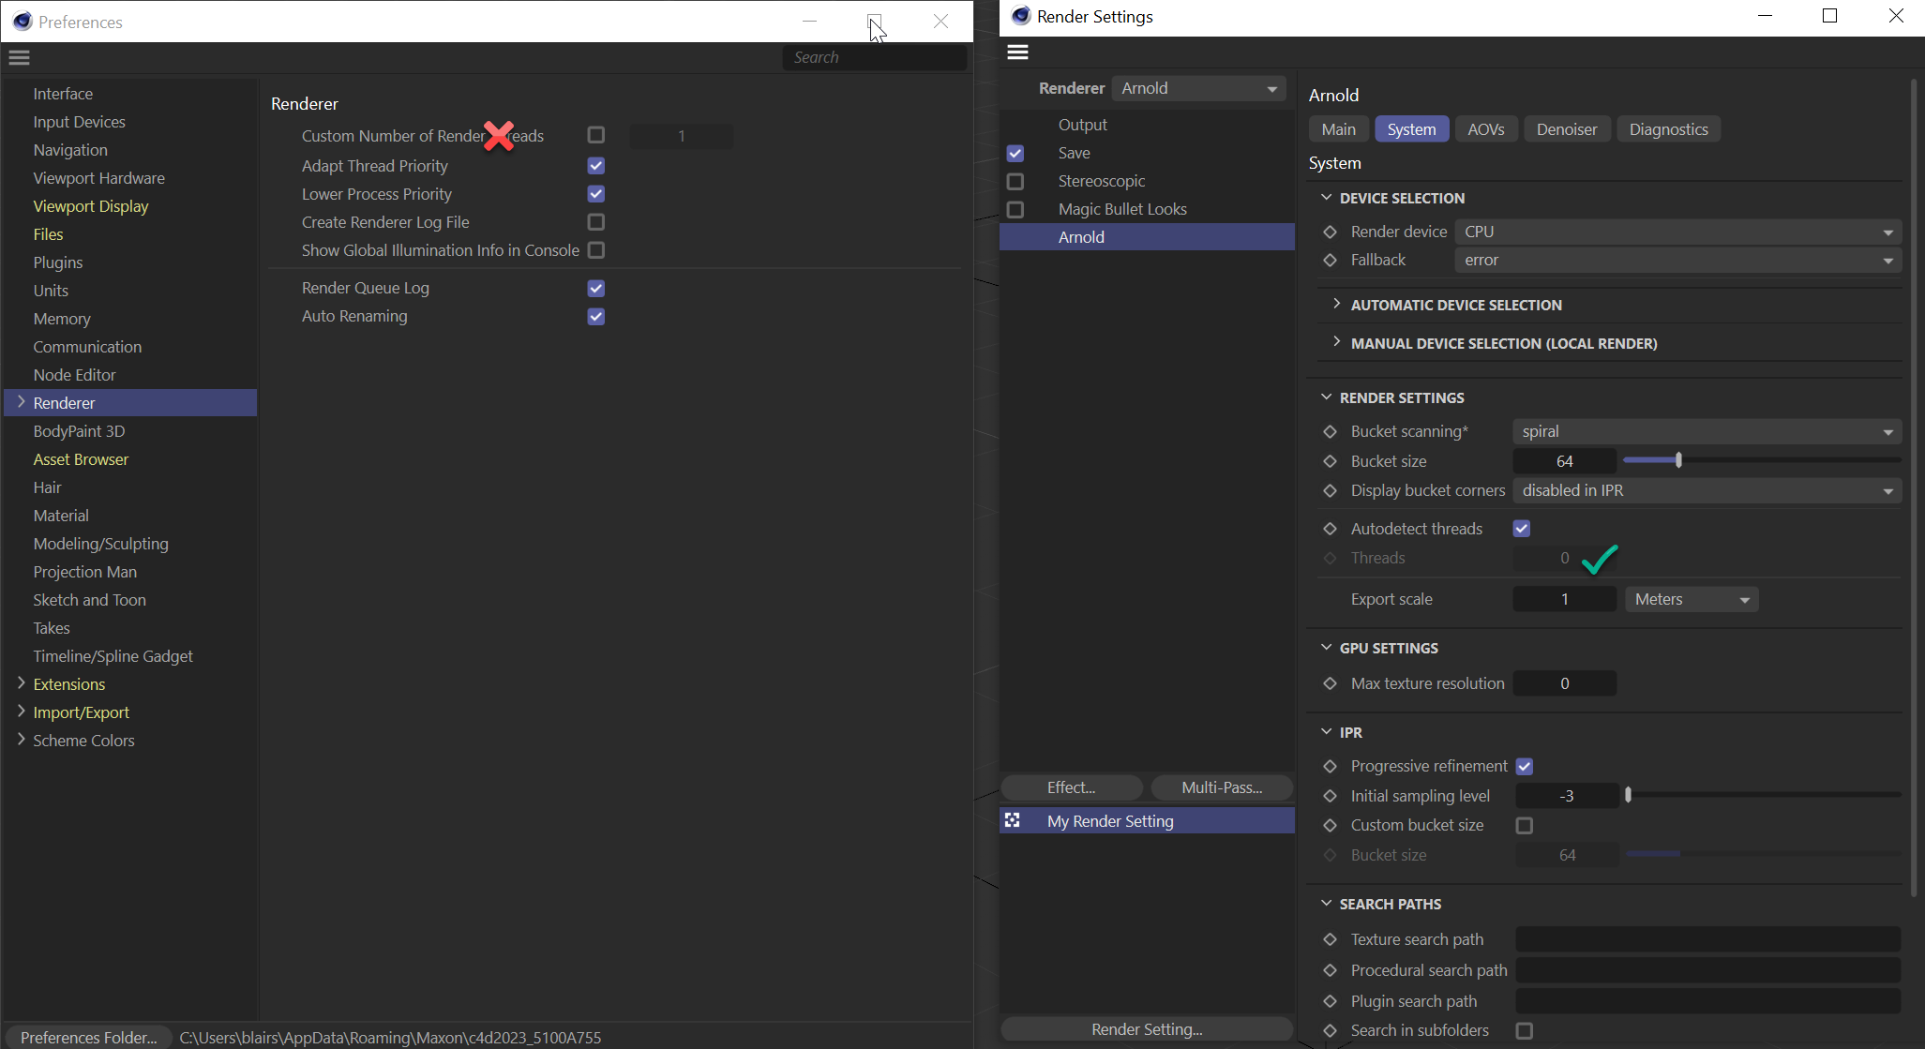Click the Effect... button
The image size is (1925, 1049).
(x=1071, y=787)
